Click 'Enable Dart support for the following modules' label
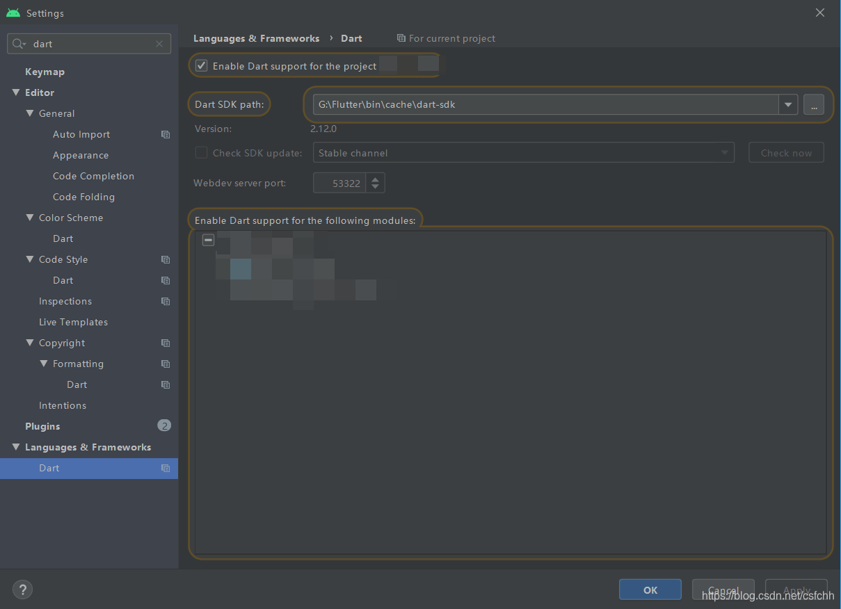This screenshot has width=841, height=609. pyautogui.click(x=305, y=220)
